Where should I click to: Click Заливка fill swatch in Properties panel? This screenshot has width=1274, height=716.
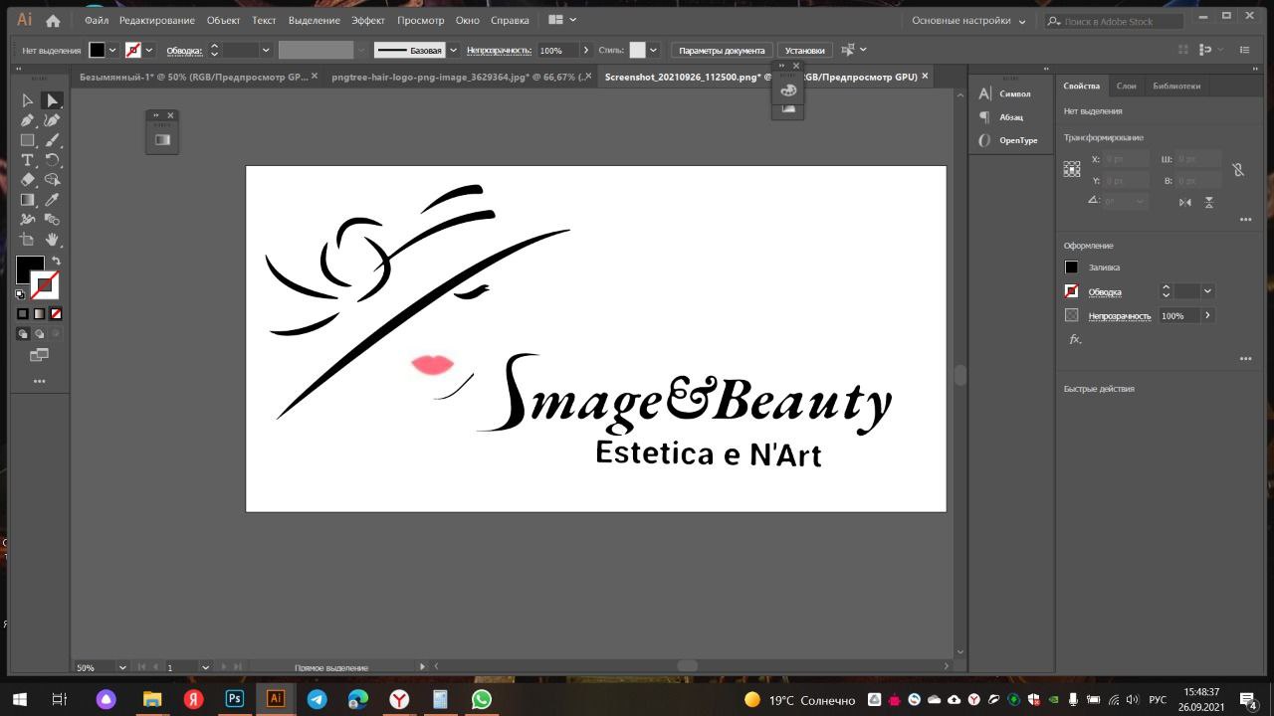point(1071,268)
